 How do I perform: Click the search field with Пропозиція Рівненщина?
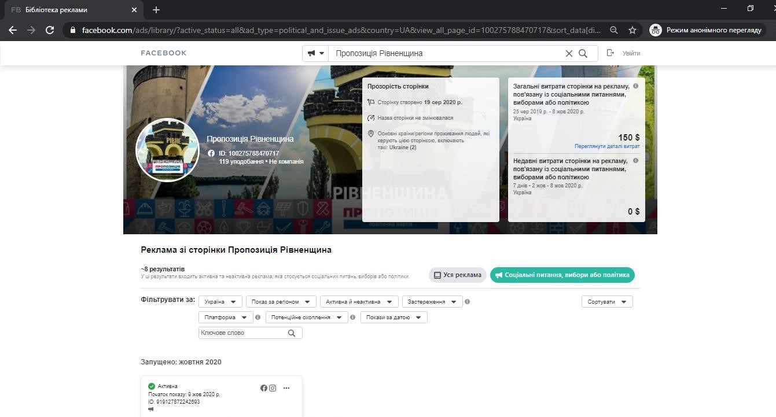[x=446, y=53]
